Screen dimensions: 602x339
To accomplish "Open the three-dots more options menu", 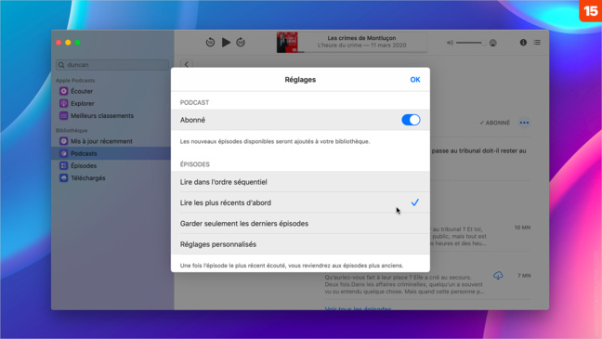I will pyautogui.click(x=524, y=123).
